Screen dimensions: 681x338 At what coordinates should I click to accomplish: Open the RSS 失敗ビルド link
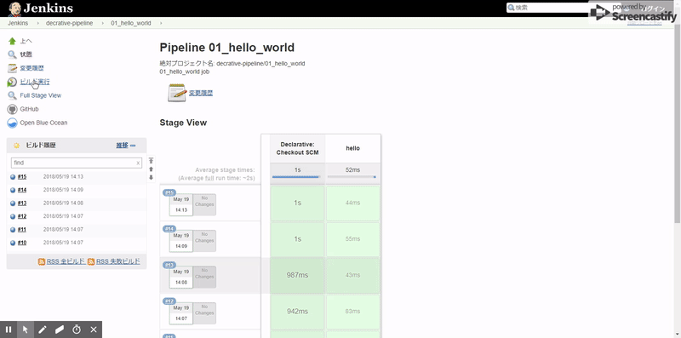click(118, 261)
